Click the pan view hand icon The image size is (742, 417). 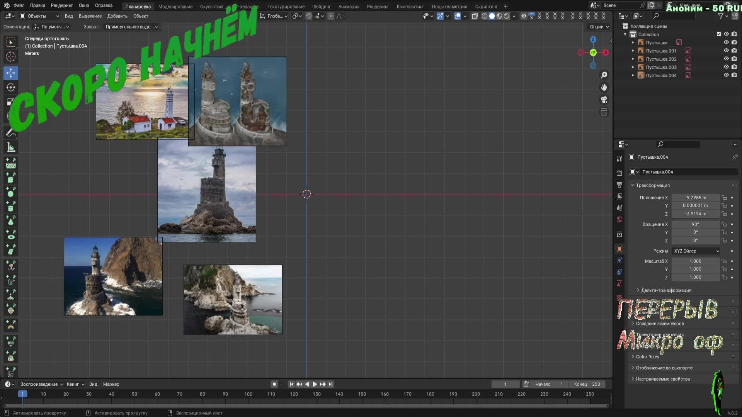pos(604,87)
